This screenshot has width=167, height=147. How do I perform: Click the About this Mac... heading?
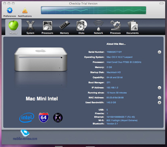(116, 44)
